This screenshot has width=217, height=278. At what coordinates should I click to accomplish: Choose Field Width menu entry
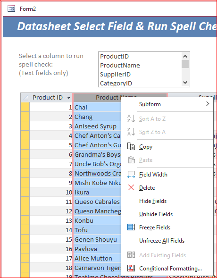coord(167,175)
